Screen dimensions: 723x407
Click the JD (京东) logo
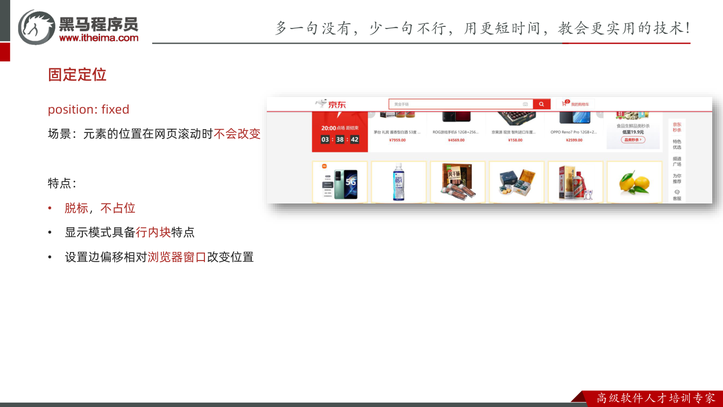coord(331,104)
